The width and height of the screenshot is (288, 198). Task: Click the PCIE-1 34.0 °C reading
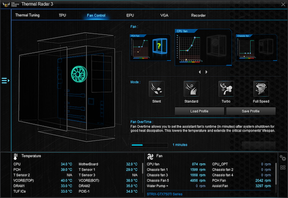point(132,191)
